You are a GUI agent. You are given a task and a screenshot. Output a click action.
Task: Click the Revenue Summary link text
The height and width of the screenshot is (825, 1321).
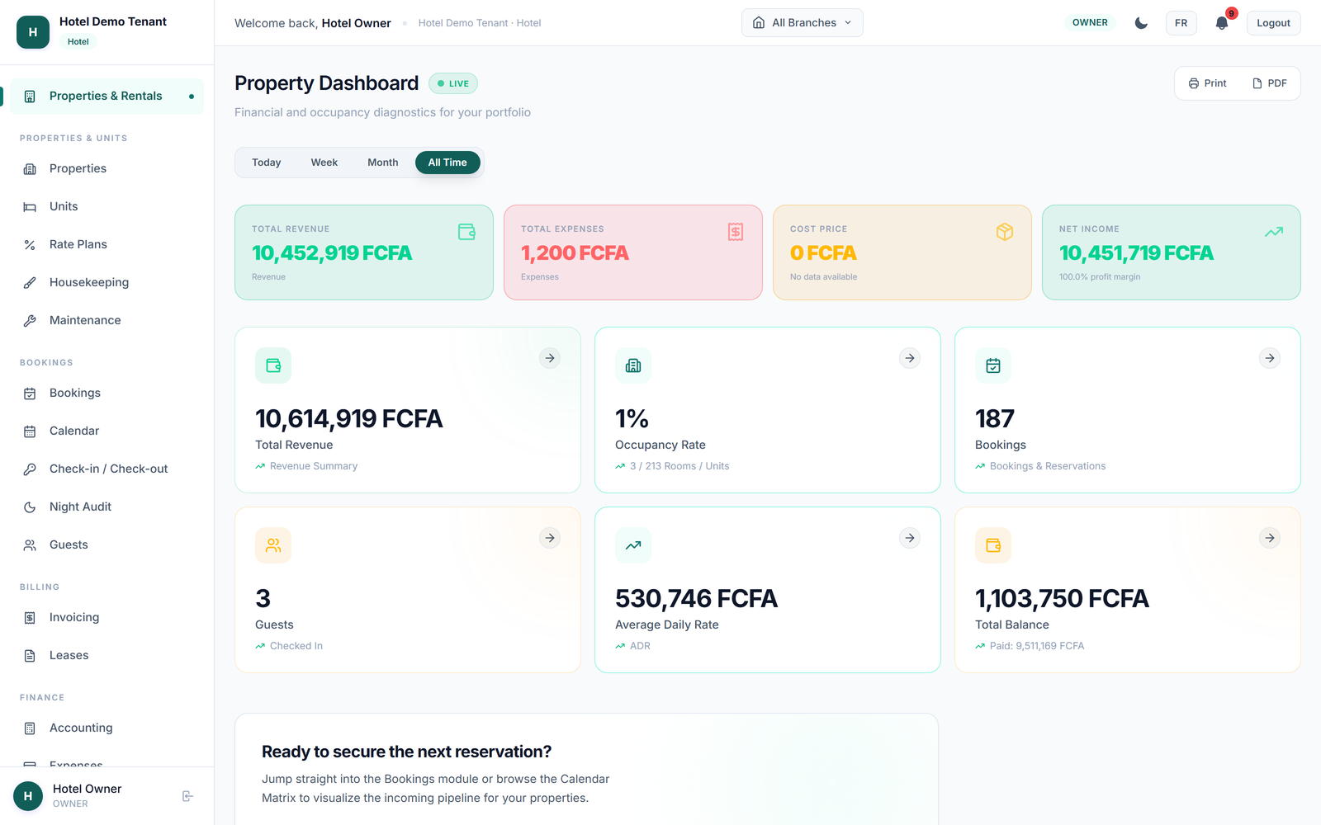click(x=314, y=466)
